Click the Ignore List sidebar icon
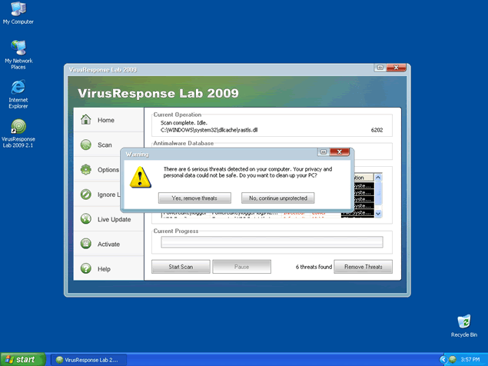 pyautogui.click(x=86, y=195)
